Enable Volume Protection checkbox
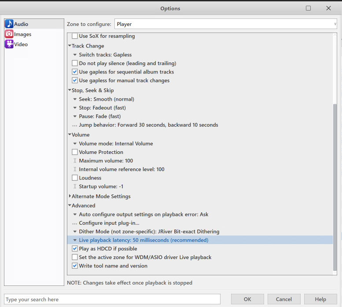 pos(75,152)
